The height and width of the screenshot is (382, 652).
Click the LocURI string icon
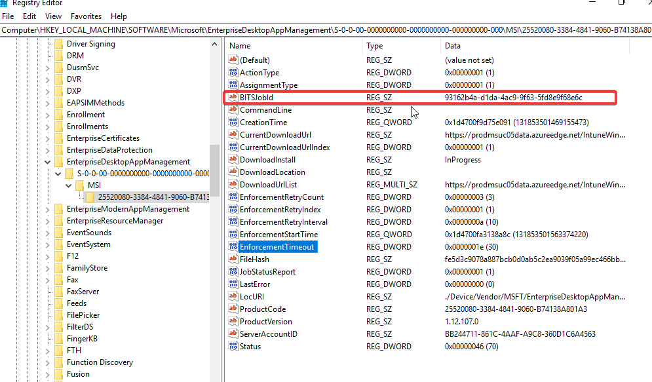click(233, 297)
